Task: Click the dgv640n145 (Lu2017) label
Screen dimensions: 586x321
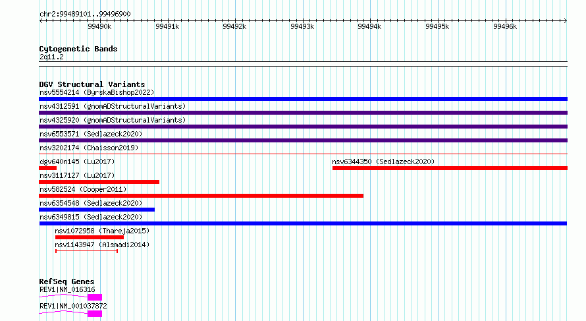Action: [77, 161]
